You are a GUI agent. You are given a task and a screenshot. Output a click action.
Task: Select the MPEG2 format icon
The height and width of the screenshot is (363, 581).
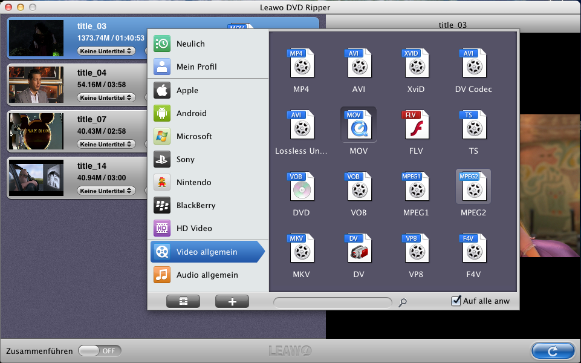coord(473,186)
